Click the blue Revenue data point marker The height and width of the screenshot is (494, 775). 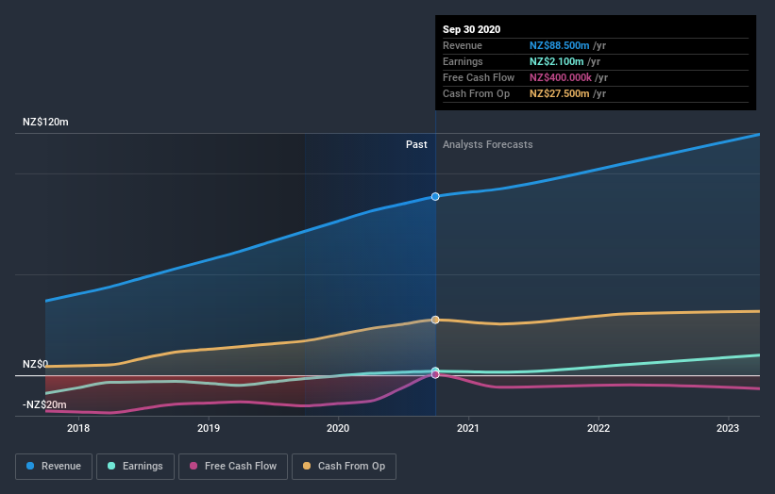tap(435, 196)
